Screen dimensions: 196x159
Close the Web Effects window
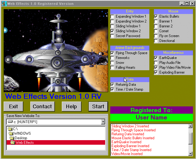pyautogui.click(x=192, y=4)
